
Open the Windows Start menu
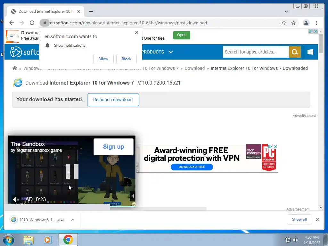(9, 240)
